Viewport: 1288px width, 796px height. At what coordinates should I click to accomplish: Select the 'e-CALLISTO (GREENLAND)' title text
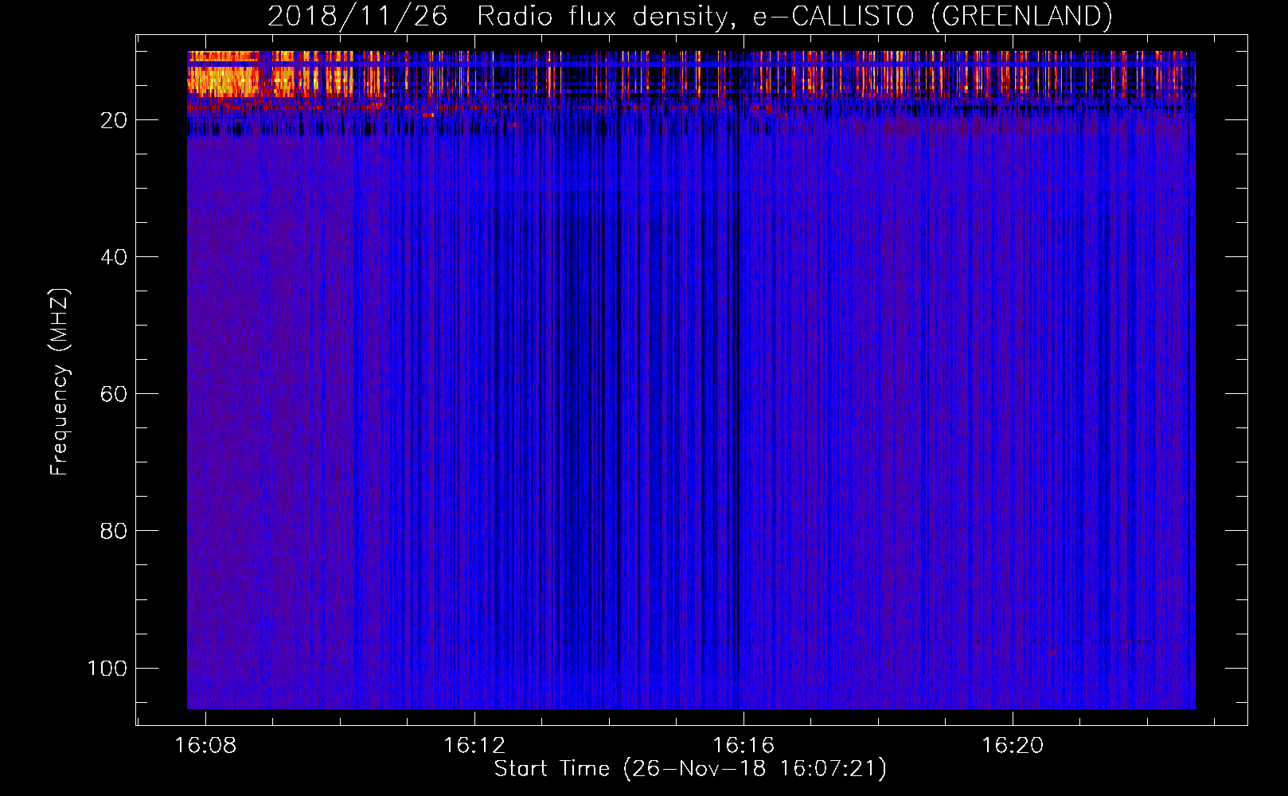[x=933, y=17]
